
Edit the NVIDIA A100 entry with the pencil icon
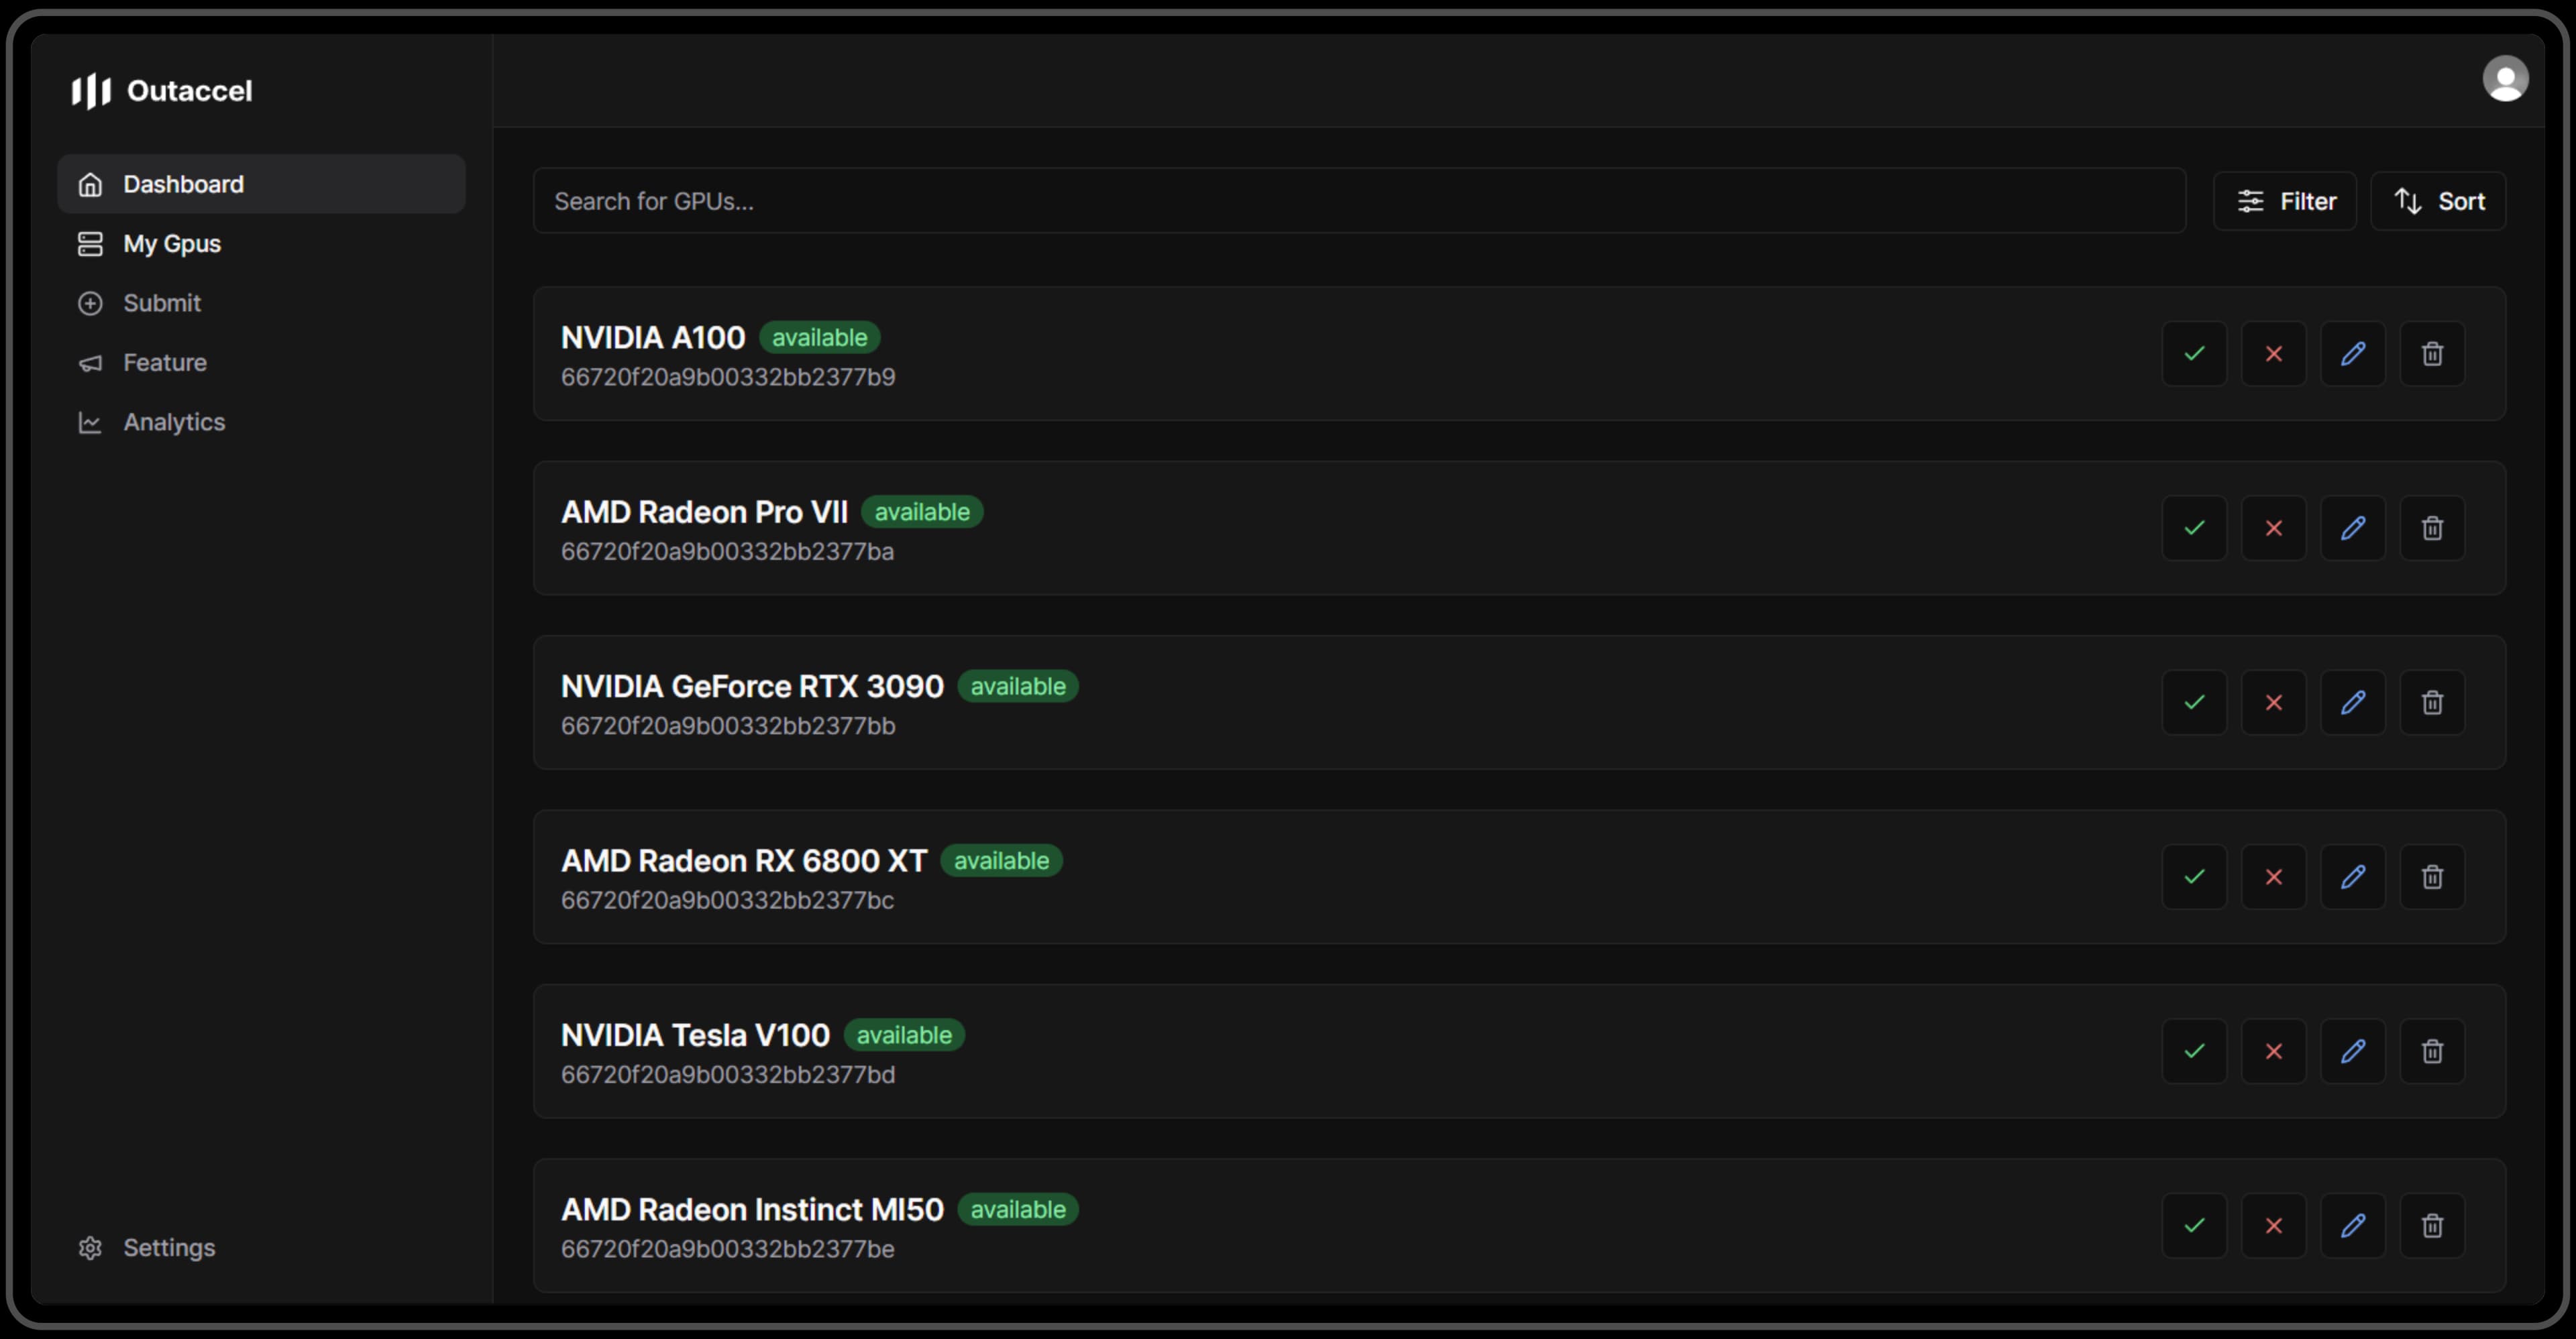point(2353,354)
